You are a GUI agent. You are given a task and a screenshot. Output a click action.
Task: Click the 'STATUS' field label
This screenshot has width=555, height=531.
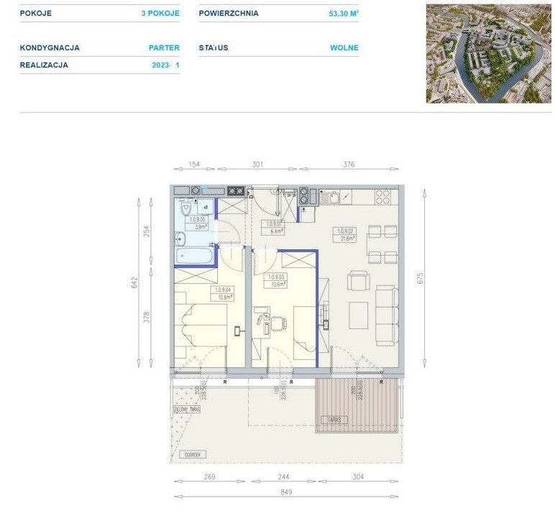(x=214, y=47)
